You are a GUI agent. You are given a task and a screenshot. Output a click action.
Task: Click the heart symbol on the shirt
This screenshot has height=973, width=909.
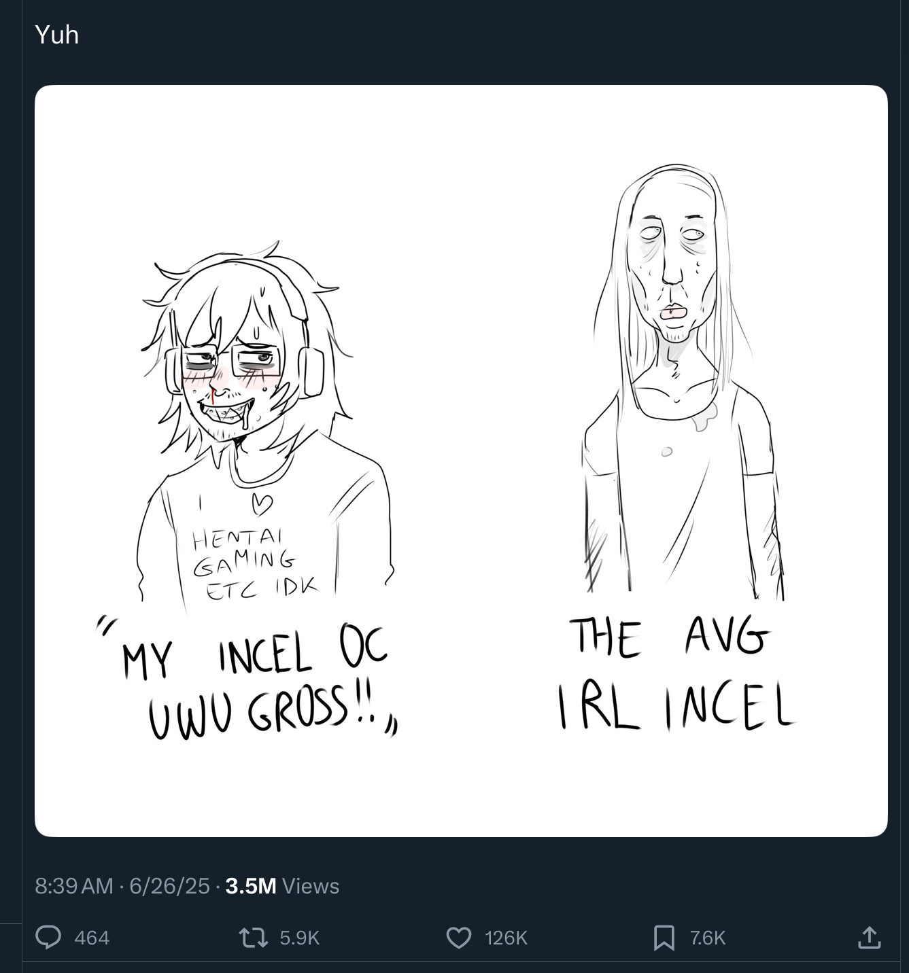(262, 503)
